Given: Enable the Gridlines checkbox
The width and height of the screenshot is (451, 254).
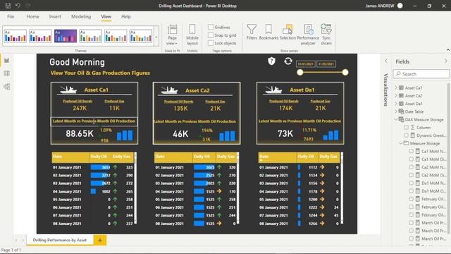Looking at the screenshot, I should click(211, 27).
